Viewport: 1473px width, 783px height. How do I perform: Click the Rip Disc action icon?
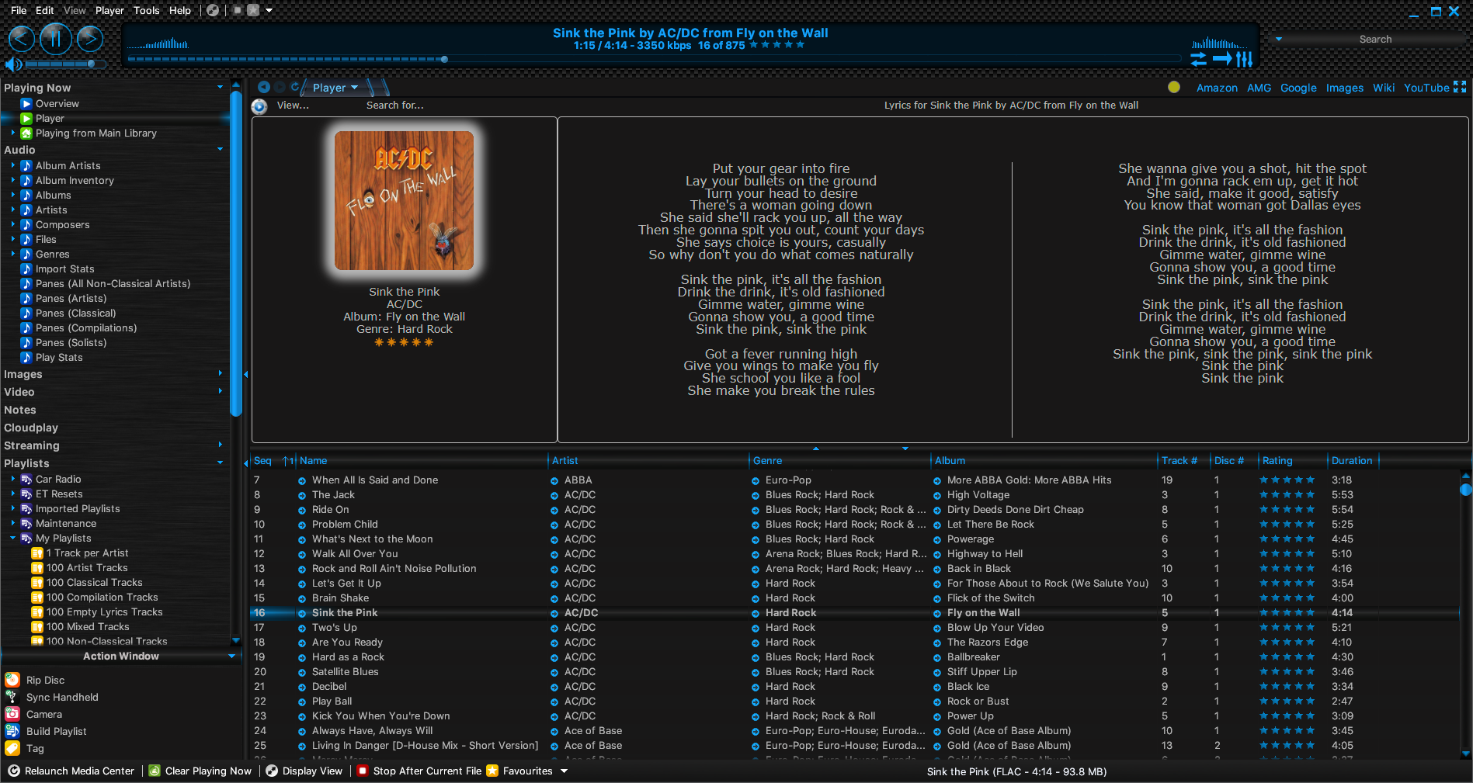tap(12, 681)
